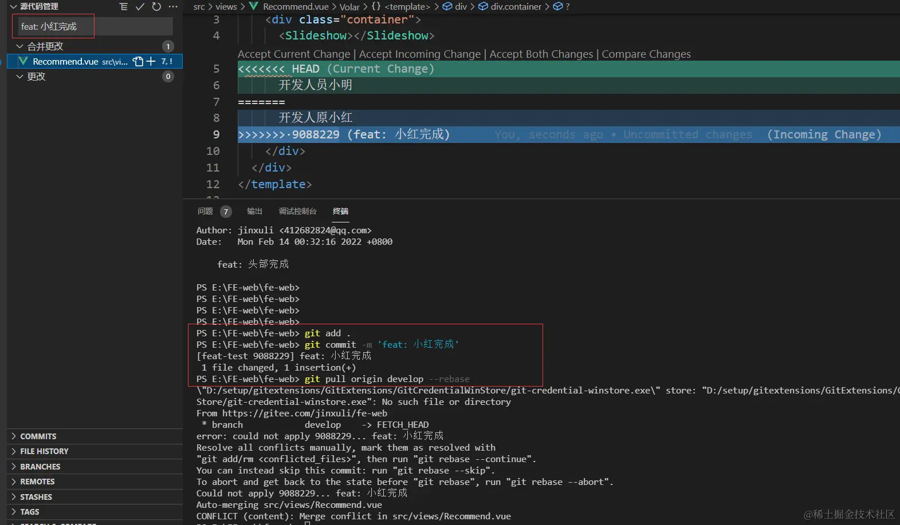Select the 终端 terminal tab
This screenshot has height=525, width=900.
coord(340,211)
